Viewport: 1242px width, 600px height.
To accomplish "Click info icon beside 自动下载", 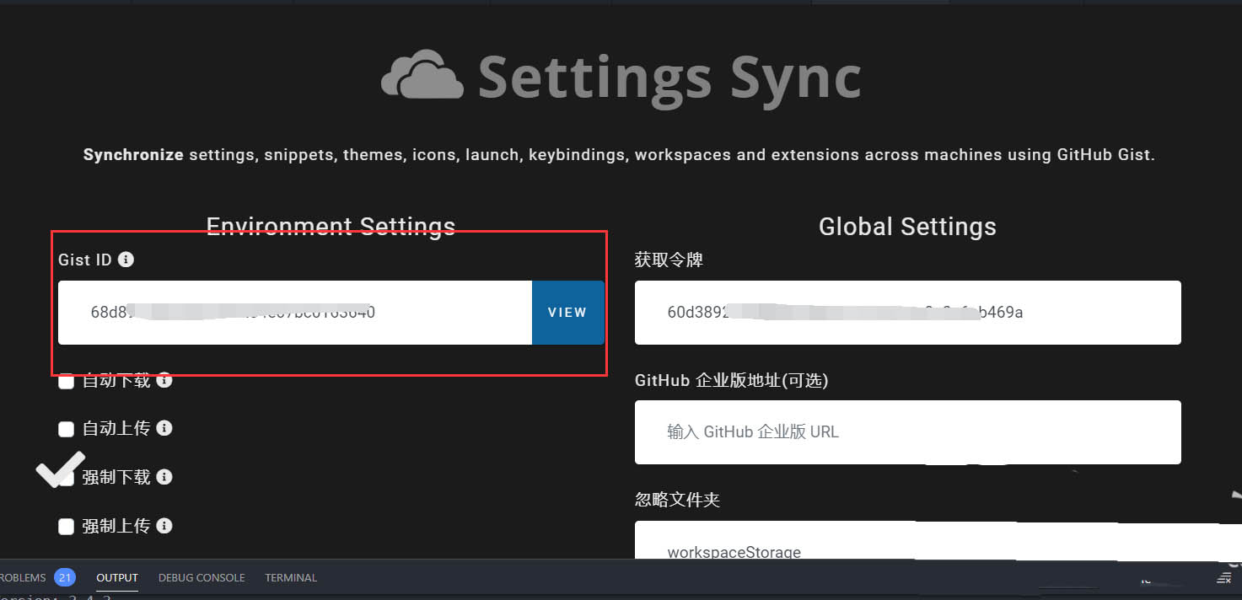I will pos(164,380).
